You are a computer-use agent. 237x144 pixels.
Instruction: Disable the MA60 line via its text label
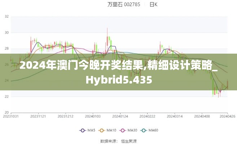[154, 130]
